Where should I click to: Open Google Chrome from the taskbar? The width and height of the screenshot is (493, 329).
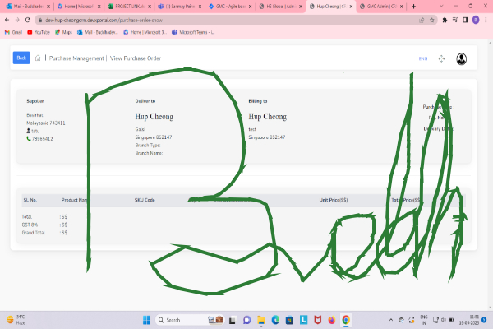(x=346, y=319)
